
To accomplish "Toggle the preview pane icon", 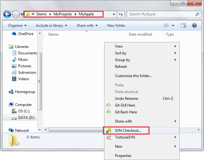I will [x=183, y=25].
